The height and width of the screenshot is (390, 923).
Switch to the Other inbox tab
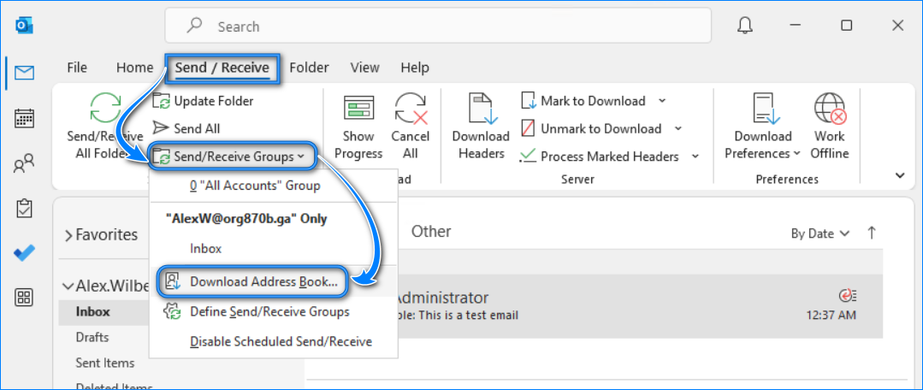point(431,232)
